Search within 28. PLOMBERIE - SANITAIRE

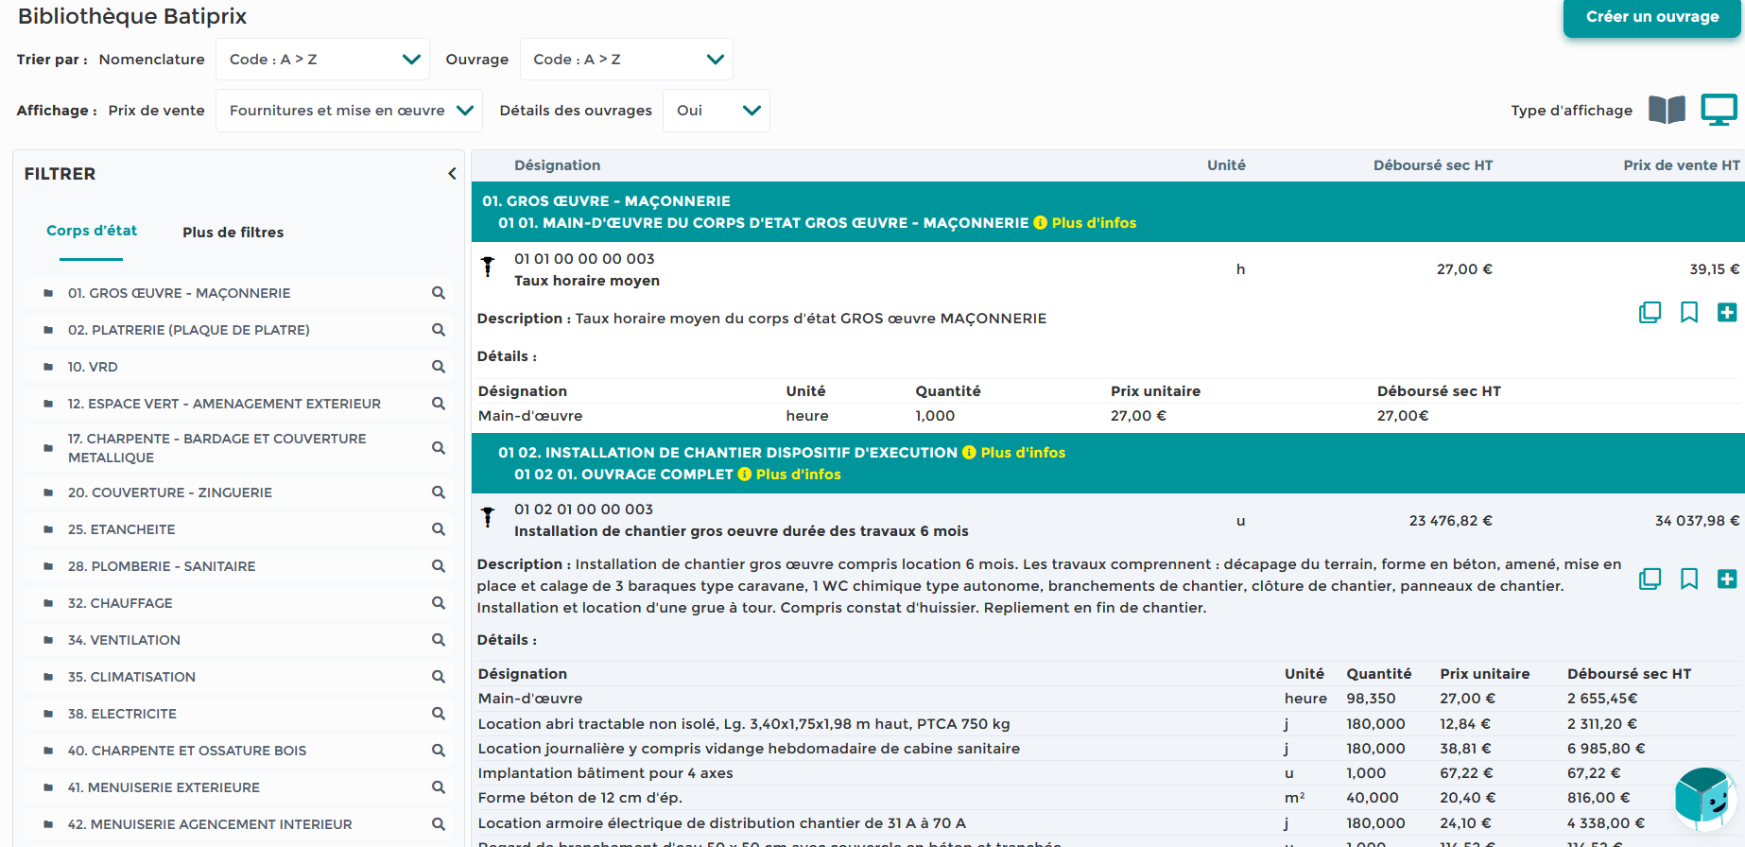pos(439,566)
